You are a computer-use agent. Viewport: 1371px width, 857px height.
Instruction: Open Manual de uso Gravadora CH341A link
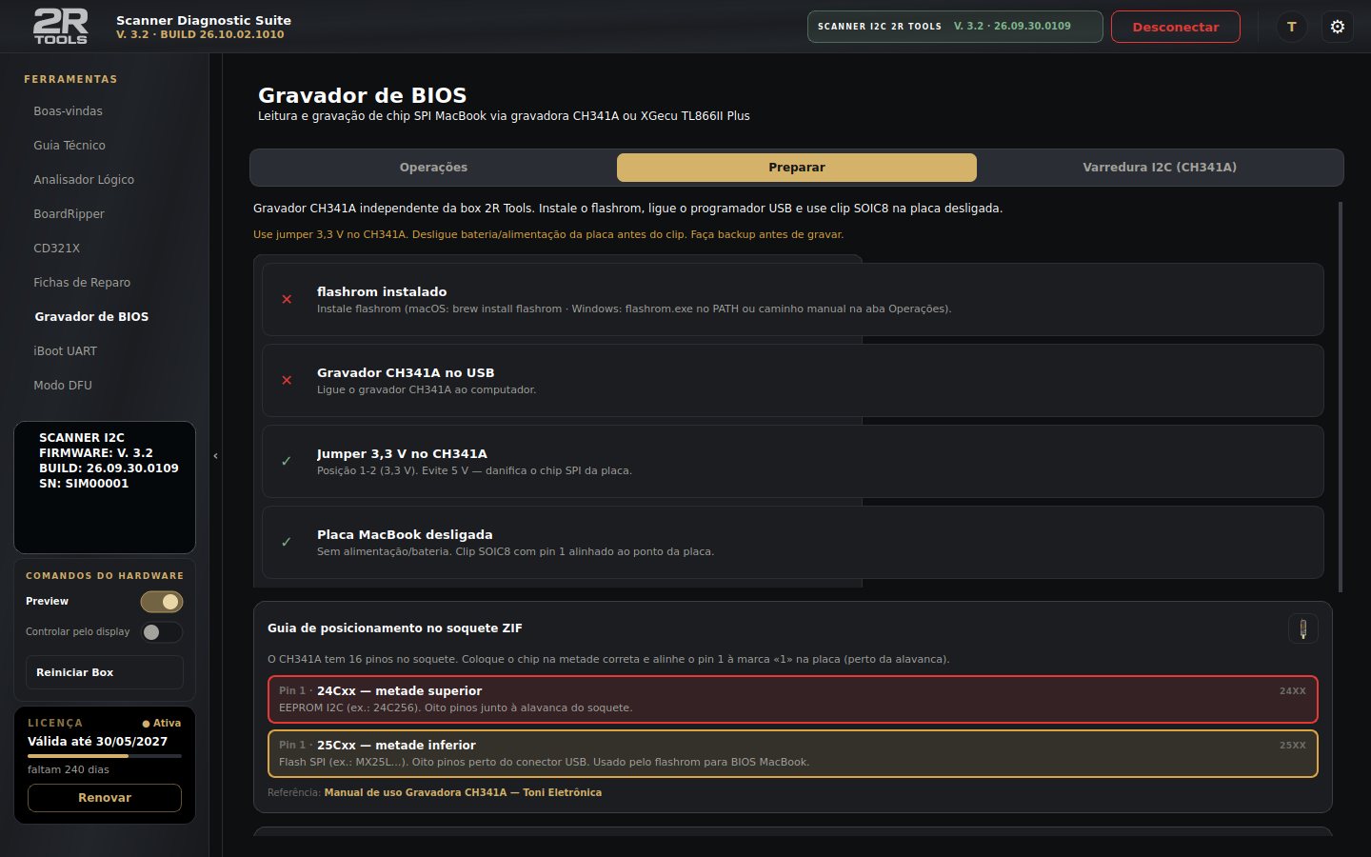click(x=463, y=792)
